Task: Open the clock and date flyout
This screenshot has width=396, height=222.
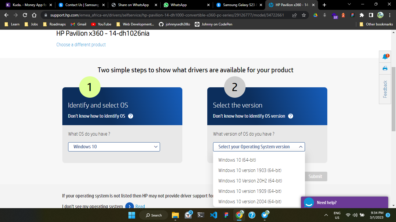Action: tap(377, 215)
